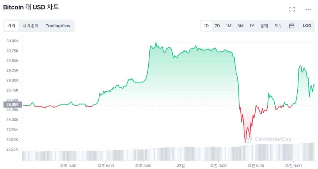Select the 1Y time range

252,26
